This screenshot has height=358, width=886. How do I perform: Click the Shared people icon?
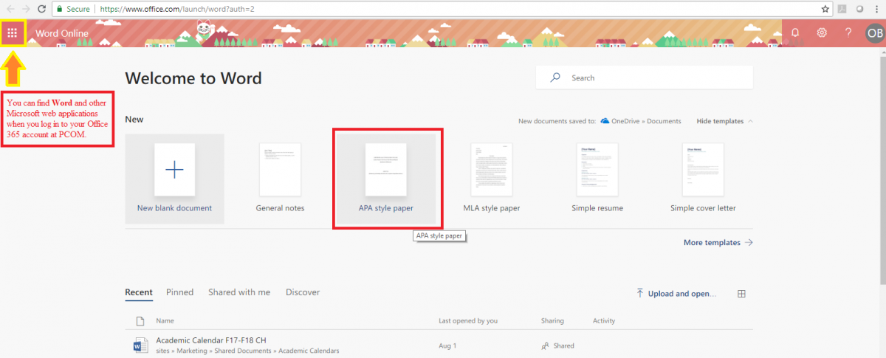(x=545, y=345)
